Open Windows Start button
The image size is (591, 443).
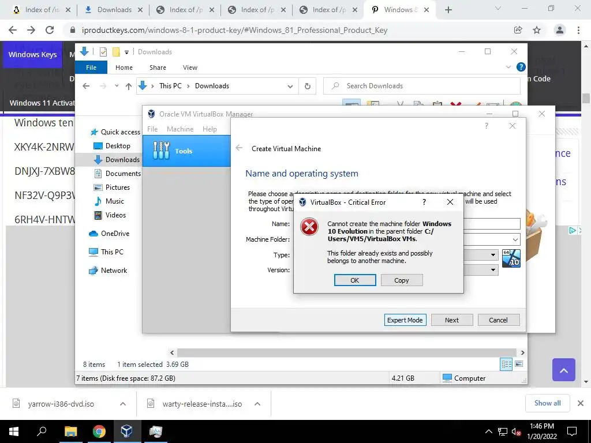[x=14, y=431]
